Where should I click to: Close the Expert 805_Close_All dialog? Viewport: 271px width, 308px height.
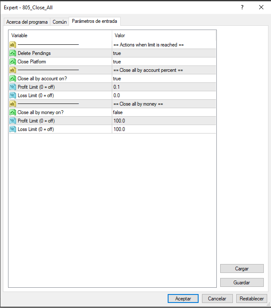point(261,8)
